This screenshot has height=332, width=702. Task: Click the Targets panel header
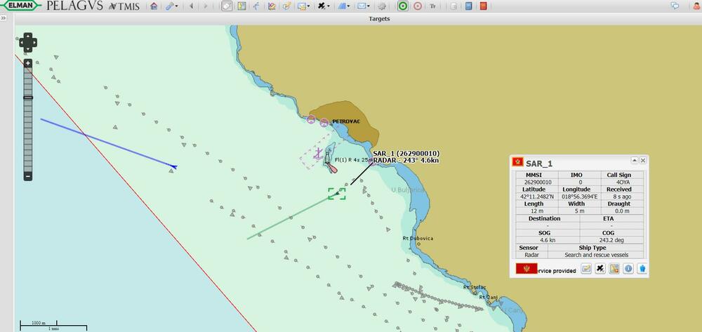pyautogui.click(x=379, y=18)
